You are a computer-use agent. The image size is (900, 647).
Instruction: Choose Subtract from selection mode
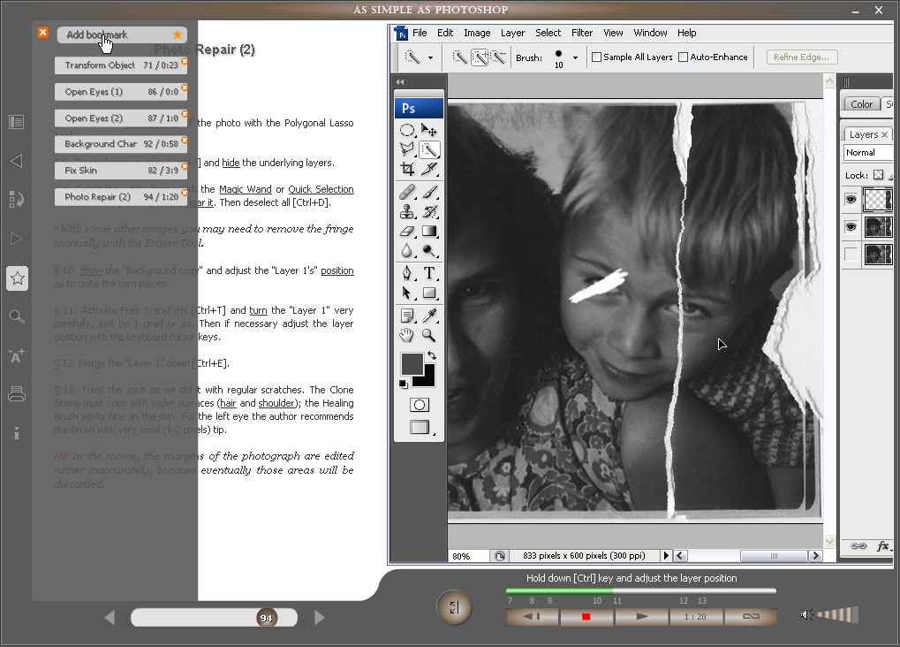click(498, 57)
